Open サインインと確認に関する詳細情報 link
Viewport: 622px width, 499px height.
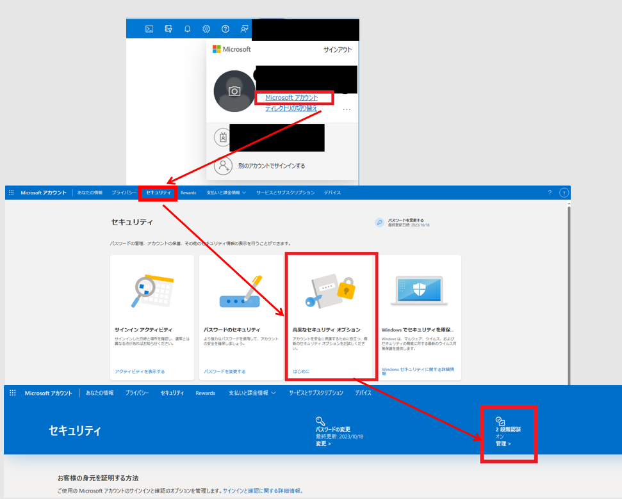262,491
